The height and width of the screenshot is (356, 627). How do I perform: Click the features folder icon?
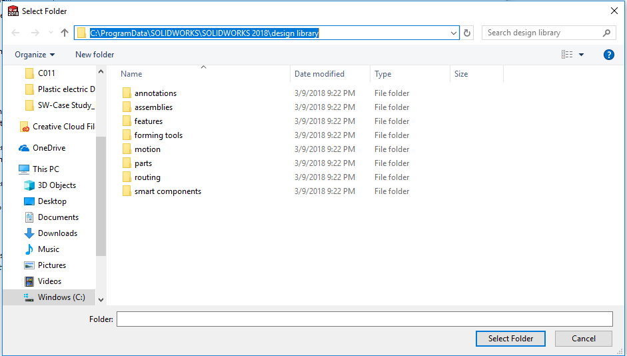point(127,121)
